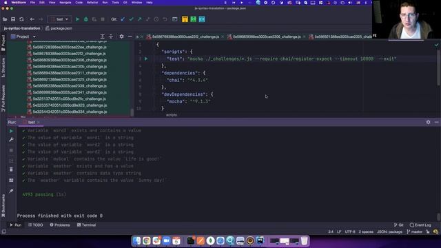Screen dimensions: 441x248
Task: Open the Navigate menu
Action: tap(65, 3)
